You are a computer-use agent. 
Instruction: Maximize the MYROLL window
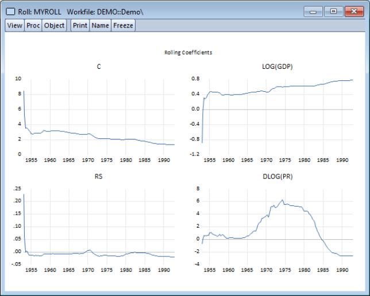(333, 11)
